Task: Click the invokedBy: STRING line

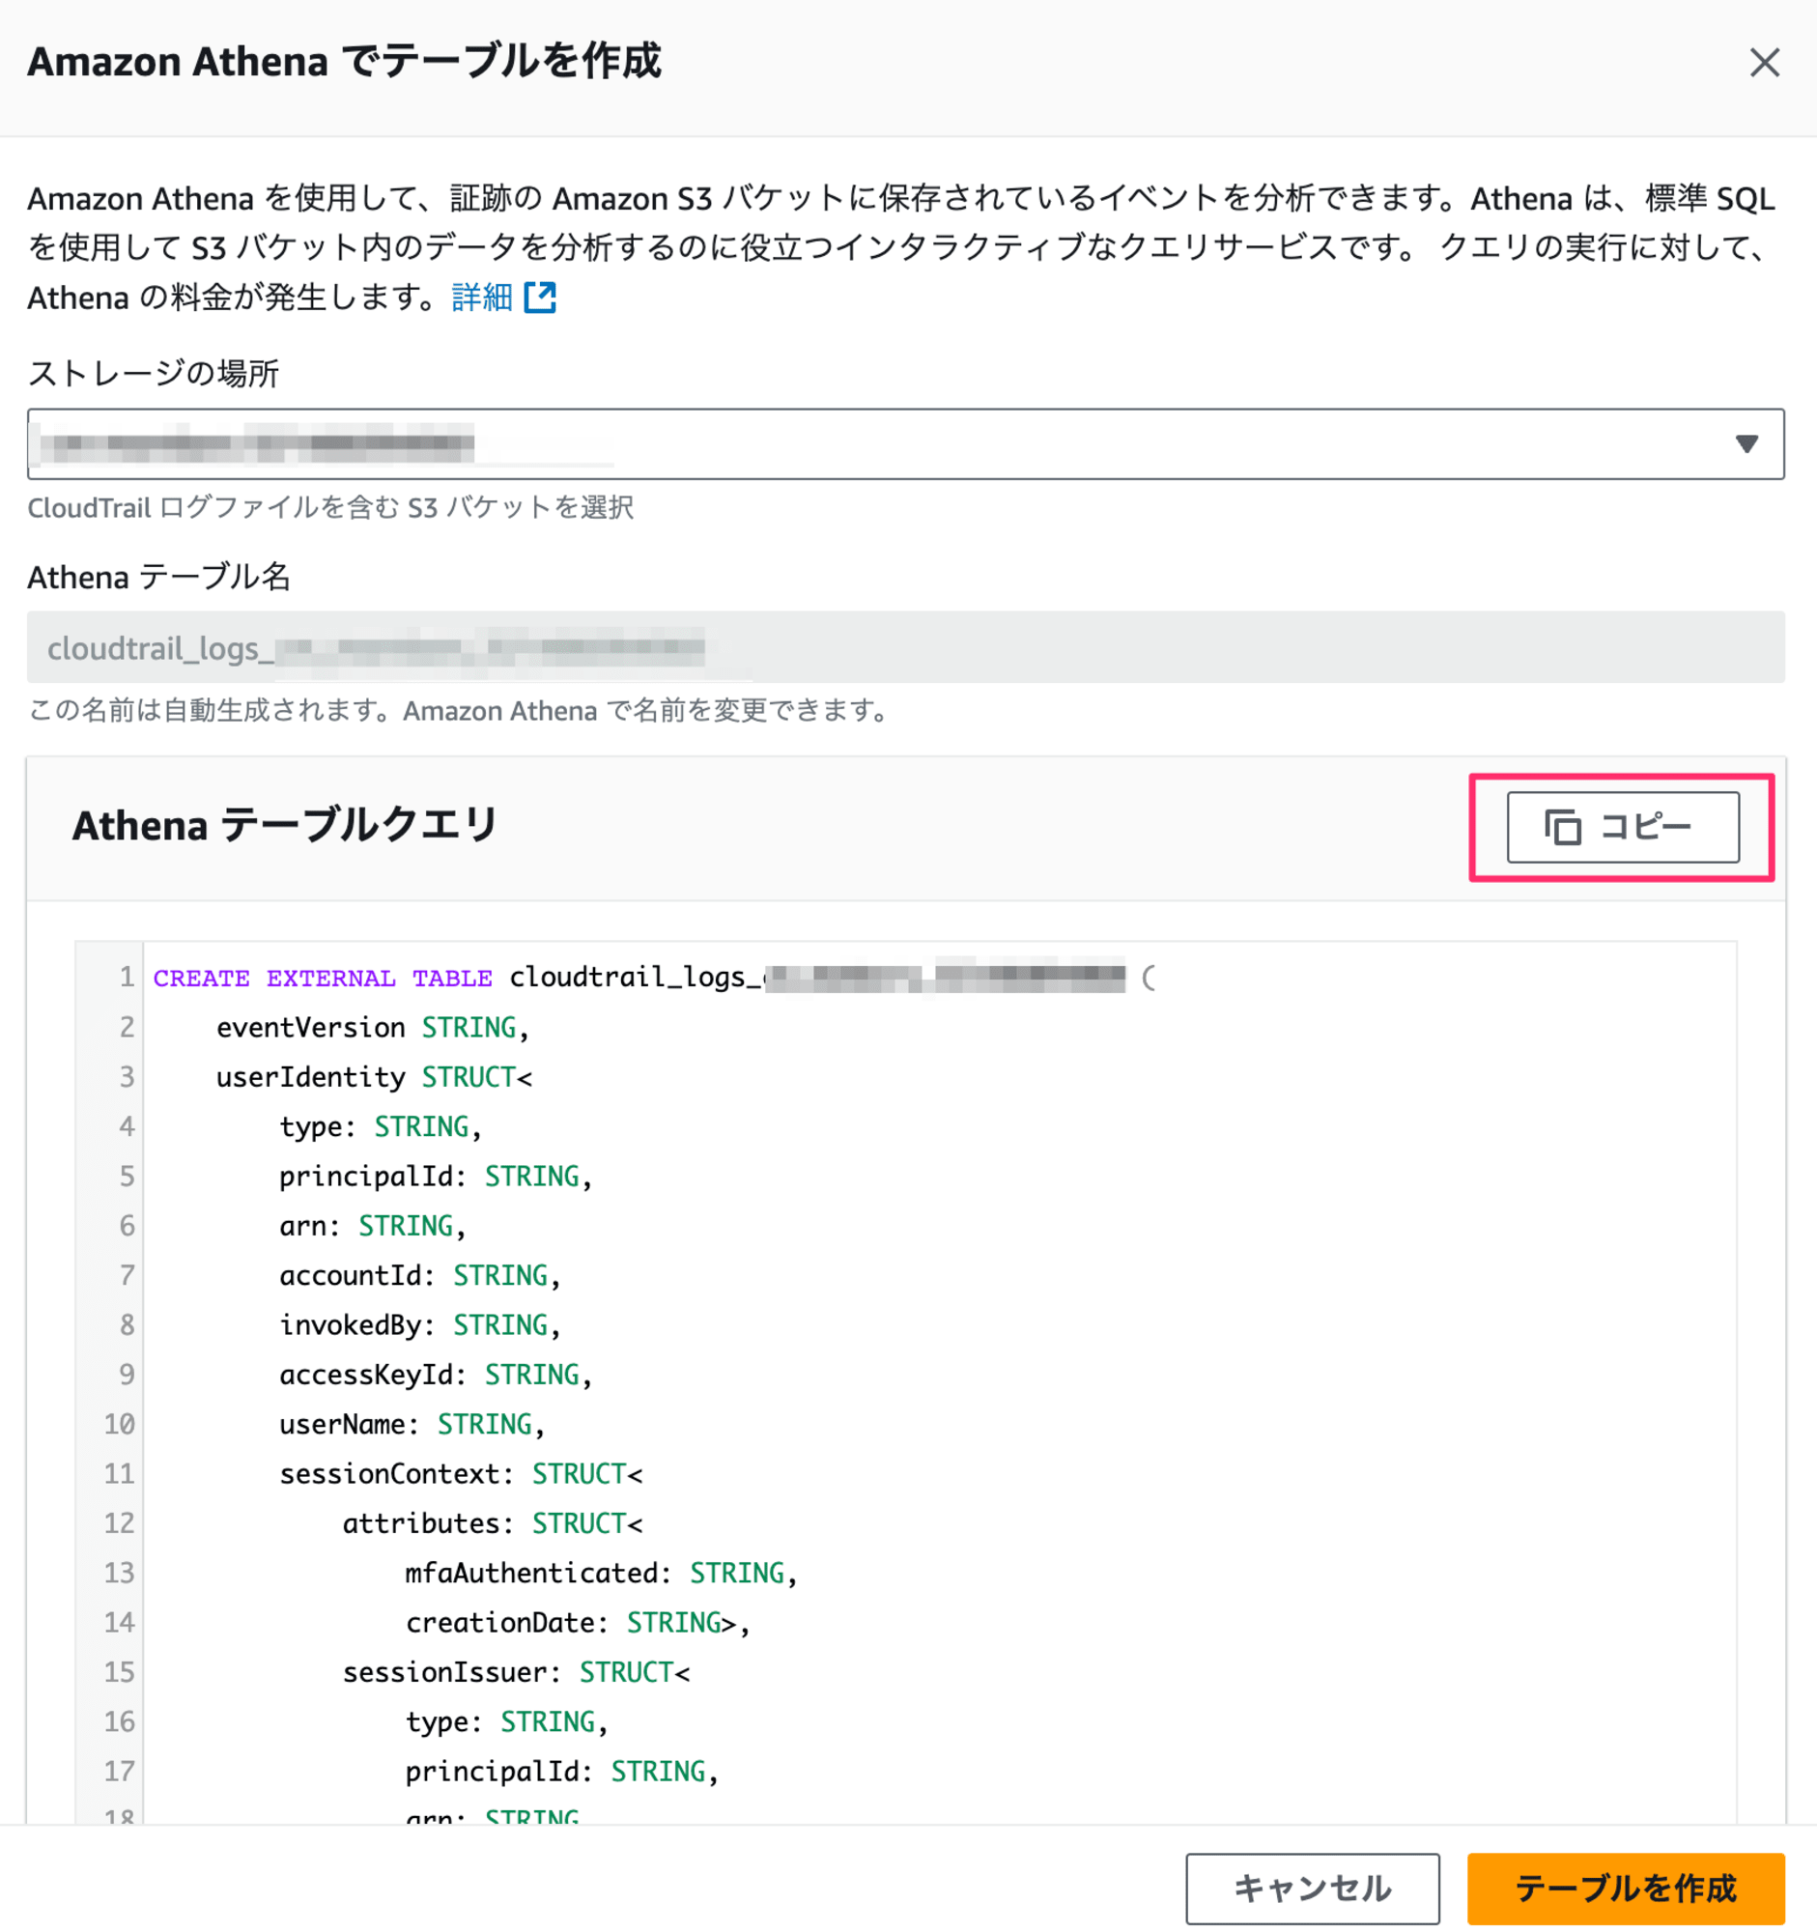Action: [420, 1324]
